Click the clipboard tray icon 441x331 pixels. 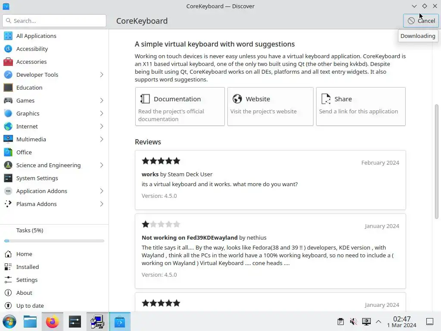[341, 322]
